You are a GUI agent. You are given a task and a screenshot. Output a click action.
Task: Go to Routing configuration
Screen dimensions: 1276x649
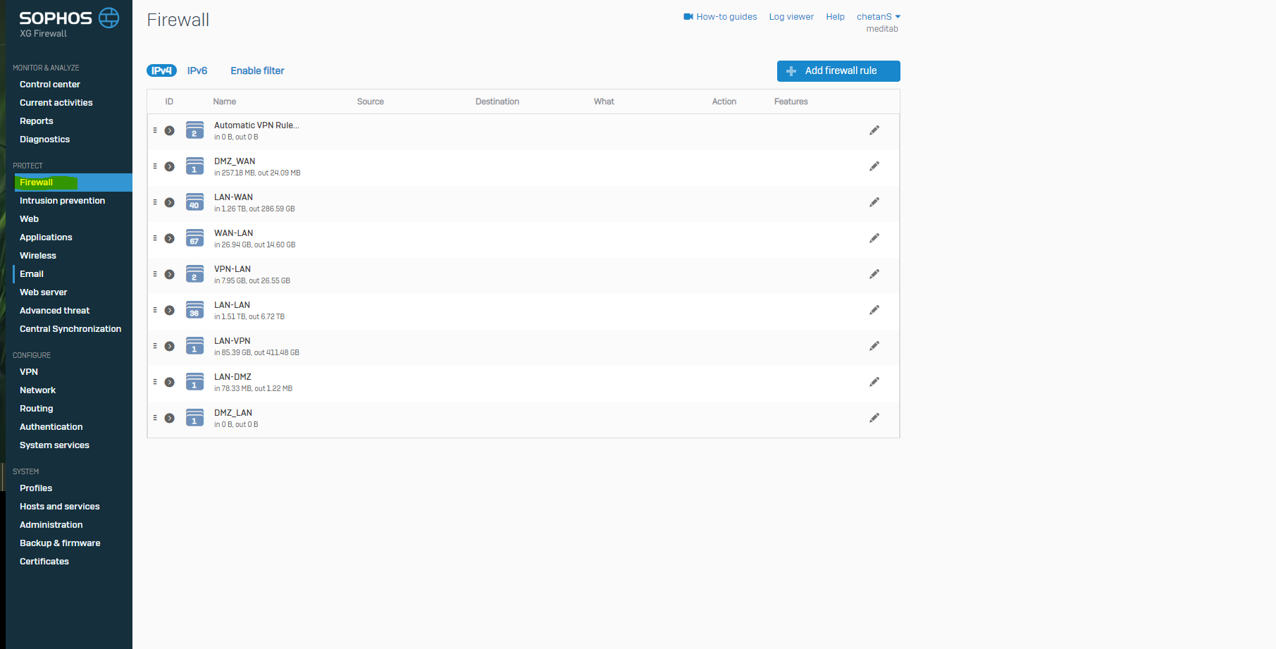37,409
